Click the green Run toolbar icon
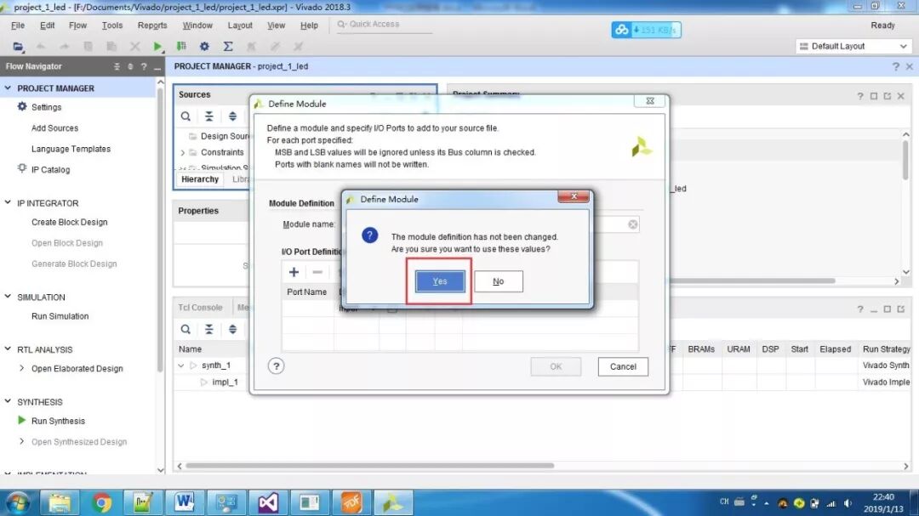Image resolution: width=919 pixels, height=516 pixels. (x=157, y=46)
